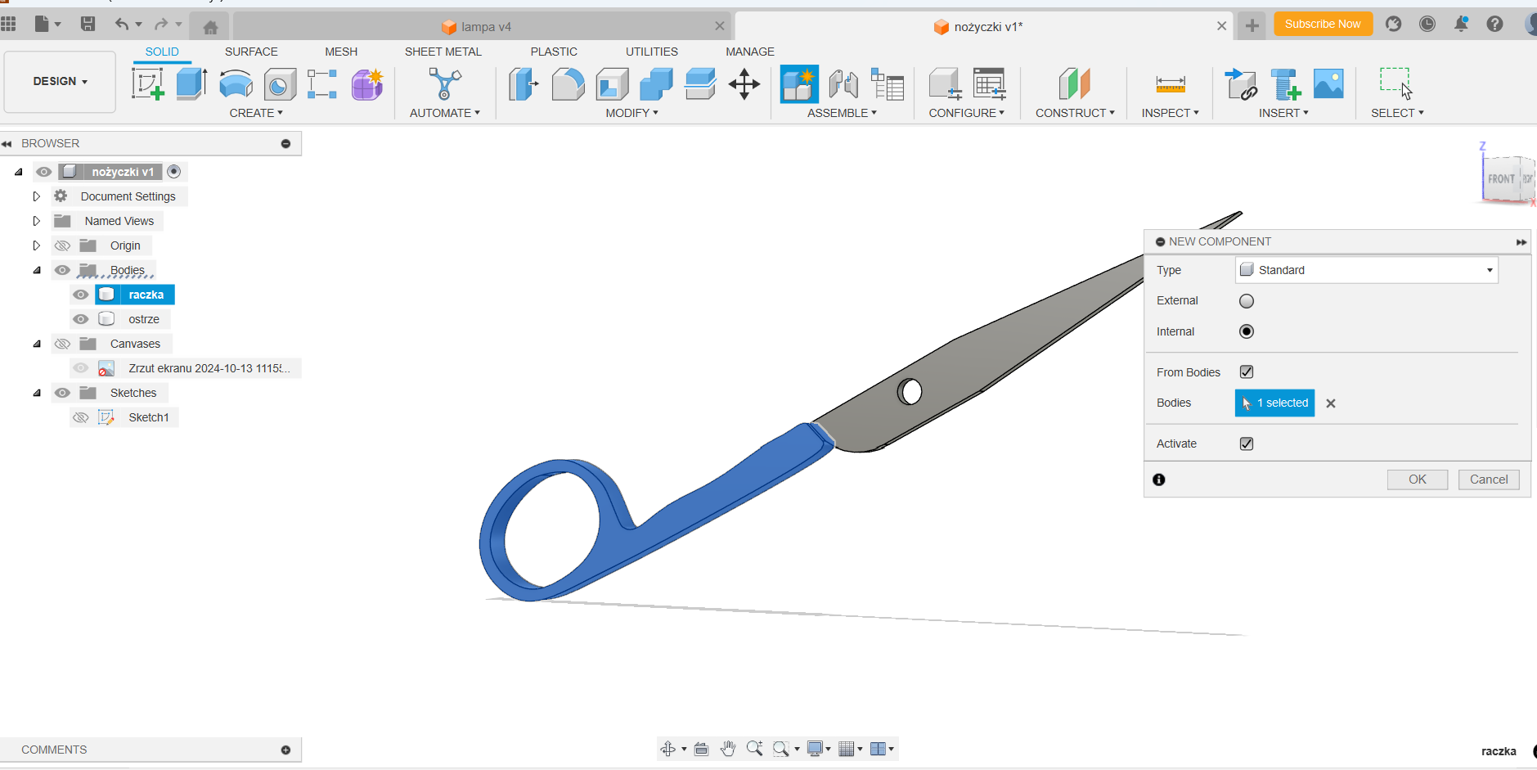Image resolution: width=1537 pixels, height=770 pixels.
Task: Click the Configure table icon
Action: (x=990, y=84)
